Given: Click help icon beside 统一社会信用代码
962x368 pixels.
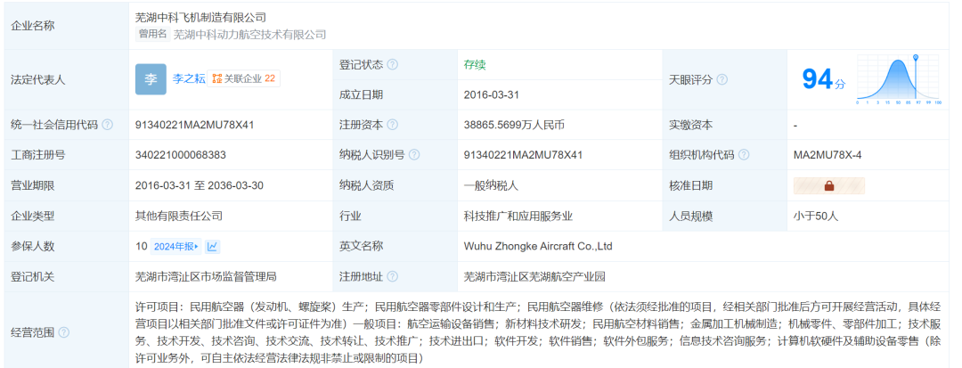Looking at the screenshot, I should pos(108,125).
